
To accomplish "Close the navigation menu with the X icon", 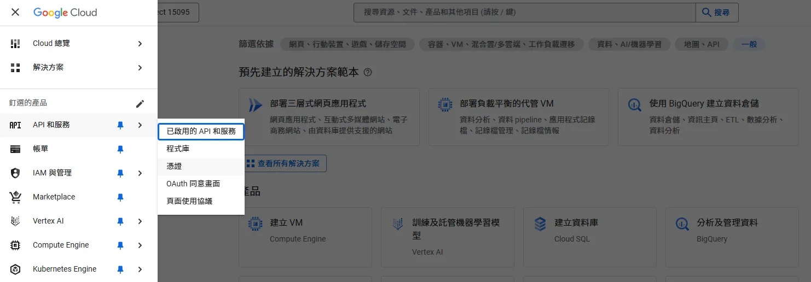I will 15,12.
